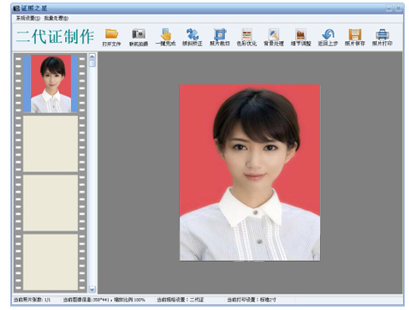409x310 pixels.
Task: Select the tilt correction tool (倾斜矫正)
Action: (x=193, y=38)
